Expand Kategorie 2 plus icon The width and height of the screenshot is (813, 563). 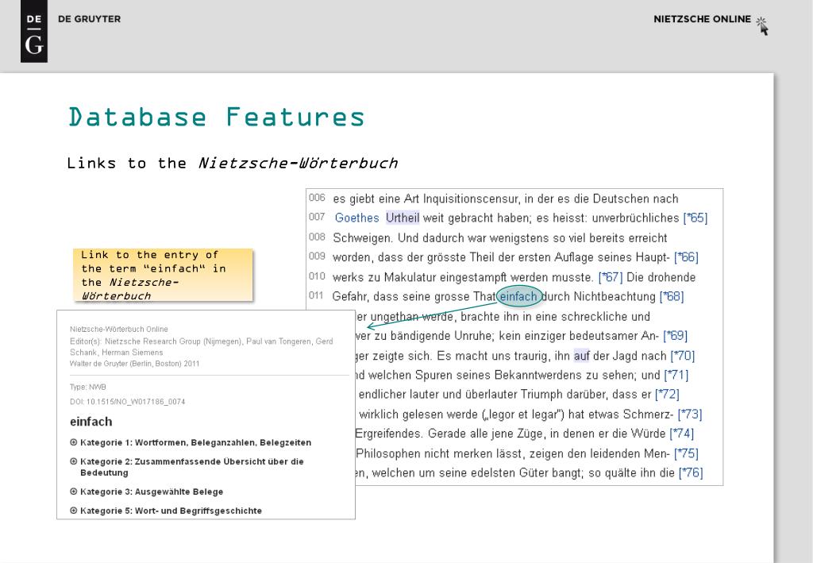point(74,461)
